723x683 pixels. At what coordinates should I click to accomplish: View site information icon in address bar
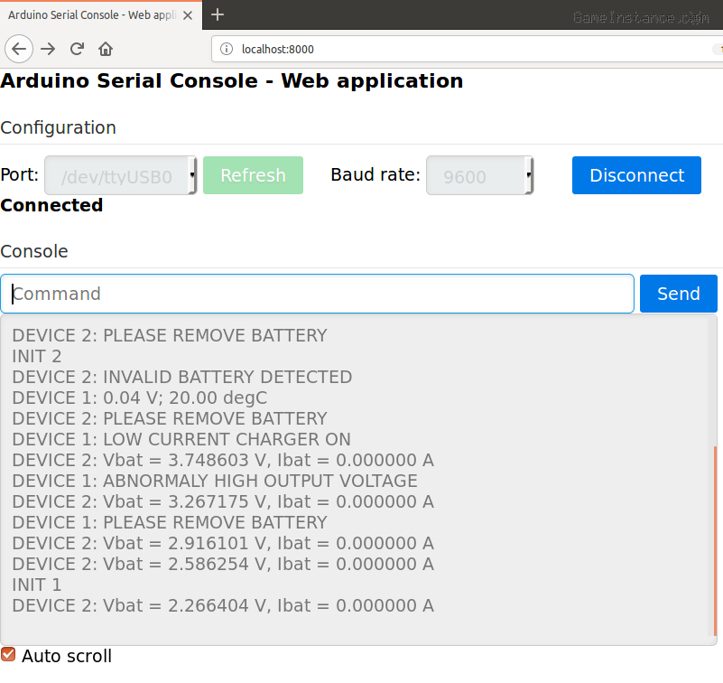click(x=227, y=49)
